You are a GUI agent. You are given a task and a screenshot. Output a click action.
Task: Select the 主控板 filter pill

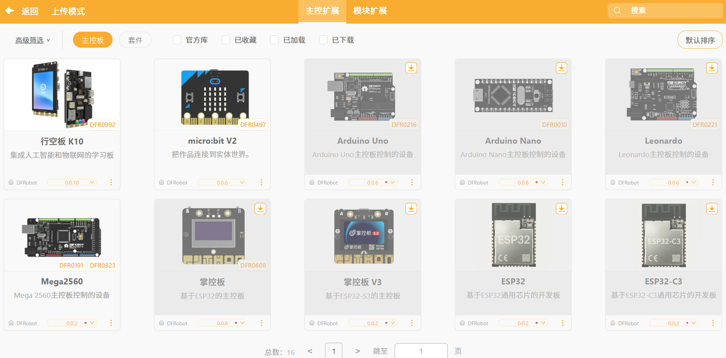93,40
